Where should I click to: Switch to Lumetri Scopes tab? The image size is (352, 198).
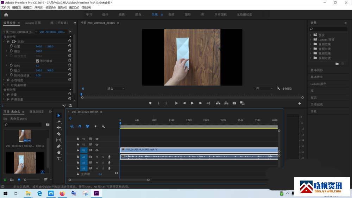33,23
